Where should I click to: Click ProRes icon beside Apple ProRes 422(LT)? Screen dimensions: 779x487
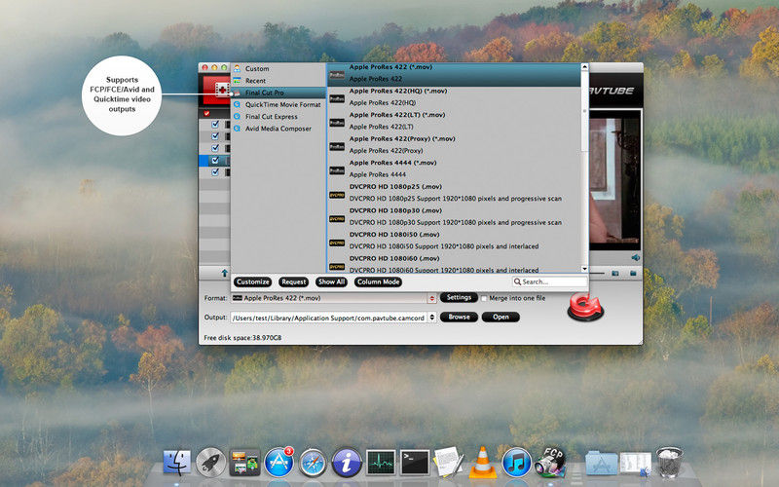click(x=337, y=123)
